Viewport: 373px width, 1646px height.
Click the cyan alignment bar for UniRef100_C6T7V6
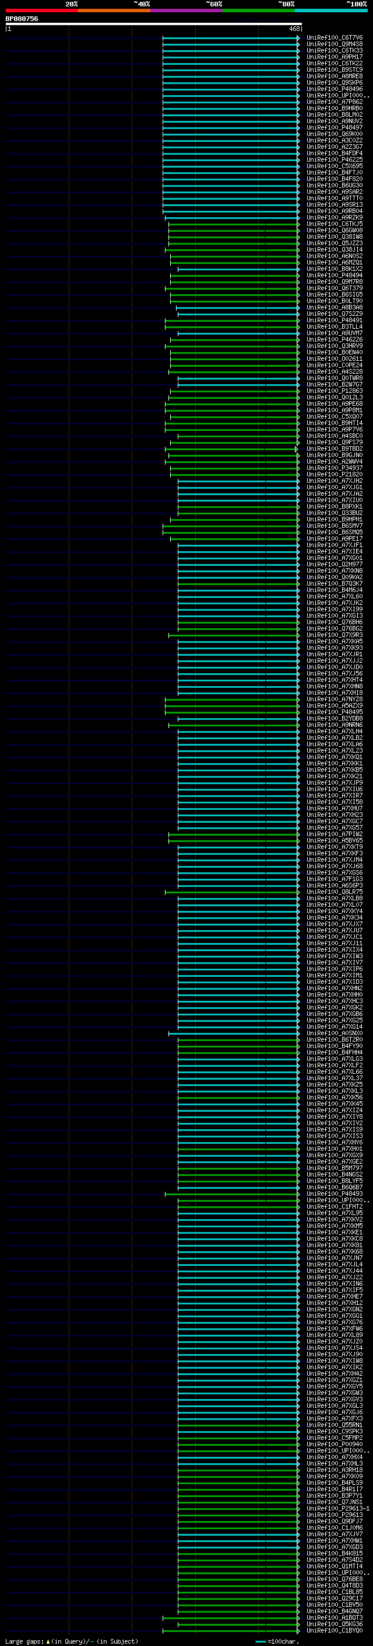tap(231, 38)
